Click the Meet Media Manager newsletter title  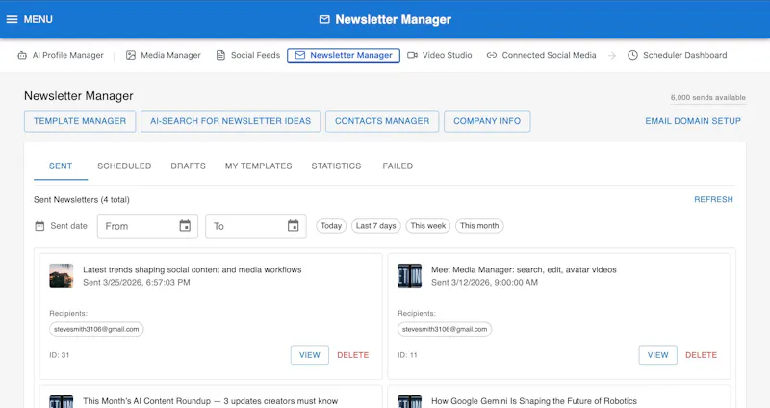524,269
